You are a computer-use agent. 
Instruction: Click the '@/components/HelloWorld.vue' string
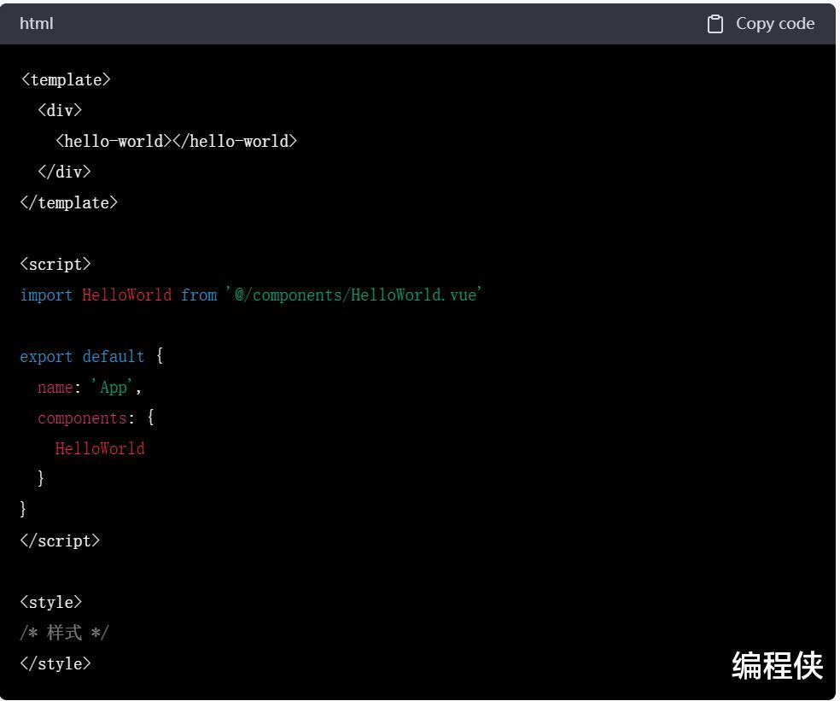(353, 295)
